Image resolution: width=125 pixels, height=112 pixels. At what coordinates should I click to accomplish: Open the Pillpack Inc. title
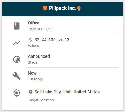click(x=62, y=8)
